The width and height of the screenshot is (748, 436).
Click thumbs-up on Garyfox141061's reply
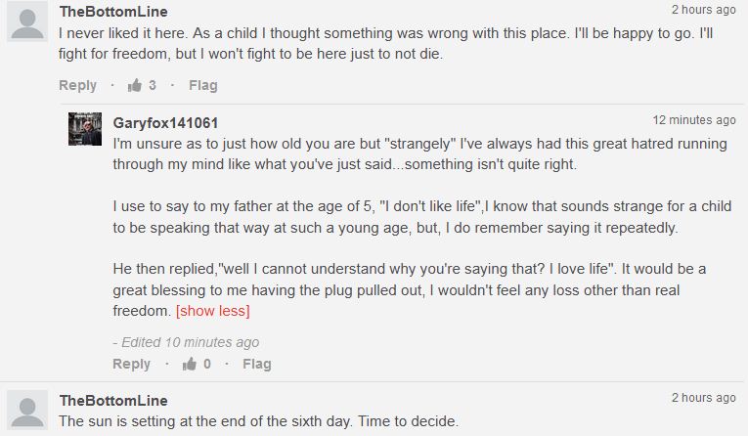(190, 364)
